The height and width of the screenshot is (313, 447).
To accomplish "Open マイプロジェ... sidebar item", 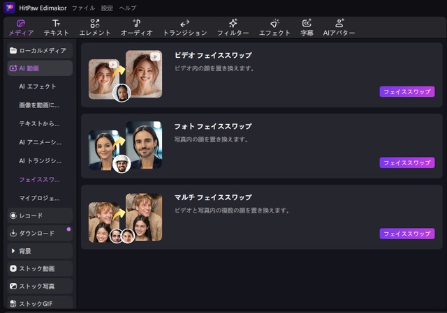I will 39,199.
